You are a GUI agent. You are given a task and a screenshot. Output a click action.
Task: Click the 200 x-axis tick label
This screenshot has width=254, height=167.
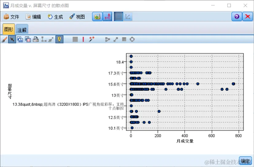pos(158,136)
